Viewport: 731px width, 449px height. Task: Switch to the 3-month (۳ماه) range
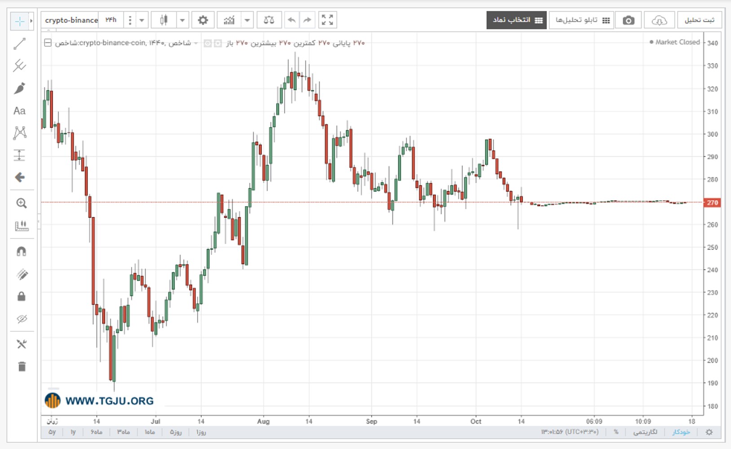(x=123, y=432)
